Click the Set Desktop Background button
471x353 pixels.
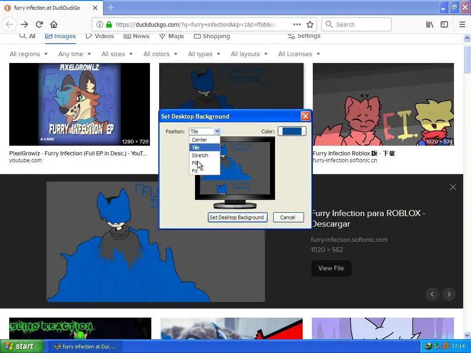coord(237,217)
